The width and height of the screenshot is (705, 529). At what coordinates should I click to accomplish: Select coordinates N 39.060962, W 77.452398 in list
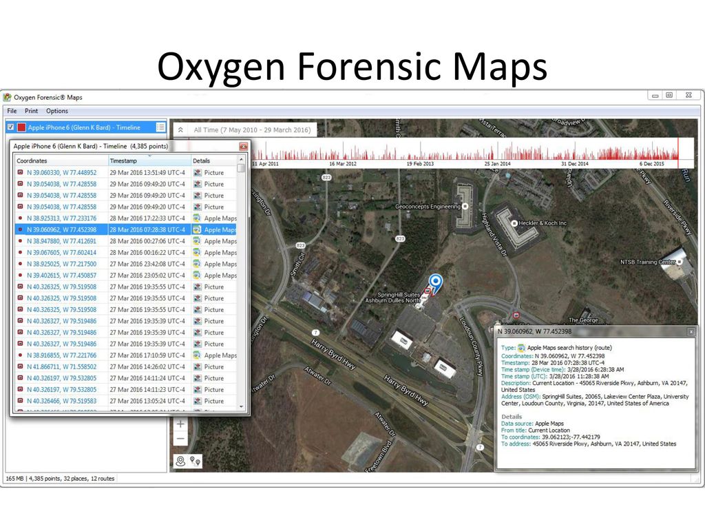pyautogui.click(x=61, y=229)
